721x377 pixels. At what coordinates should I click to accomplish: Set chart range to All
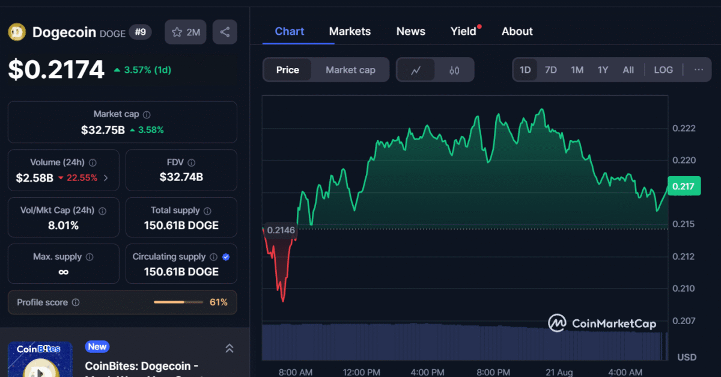[x=628, y=70]
